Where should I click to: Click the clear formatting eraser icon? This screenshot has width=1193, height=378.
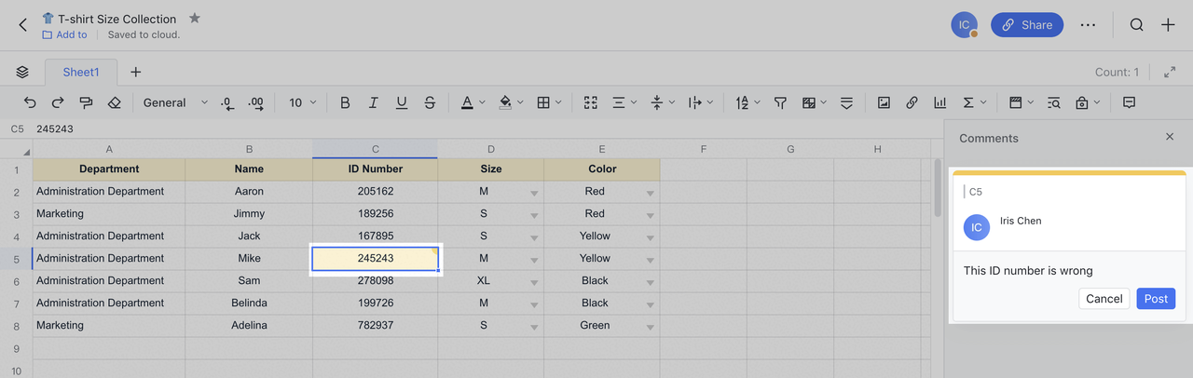click(115, 102)
